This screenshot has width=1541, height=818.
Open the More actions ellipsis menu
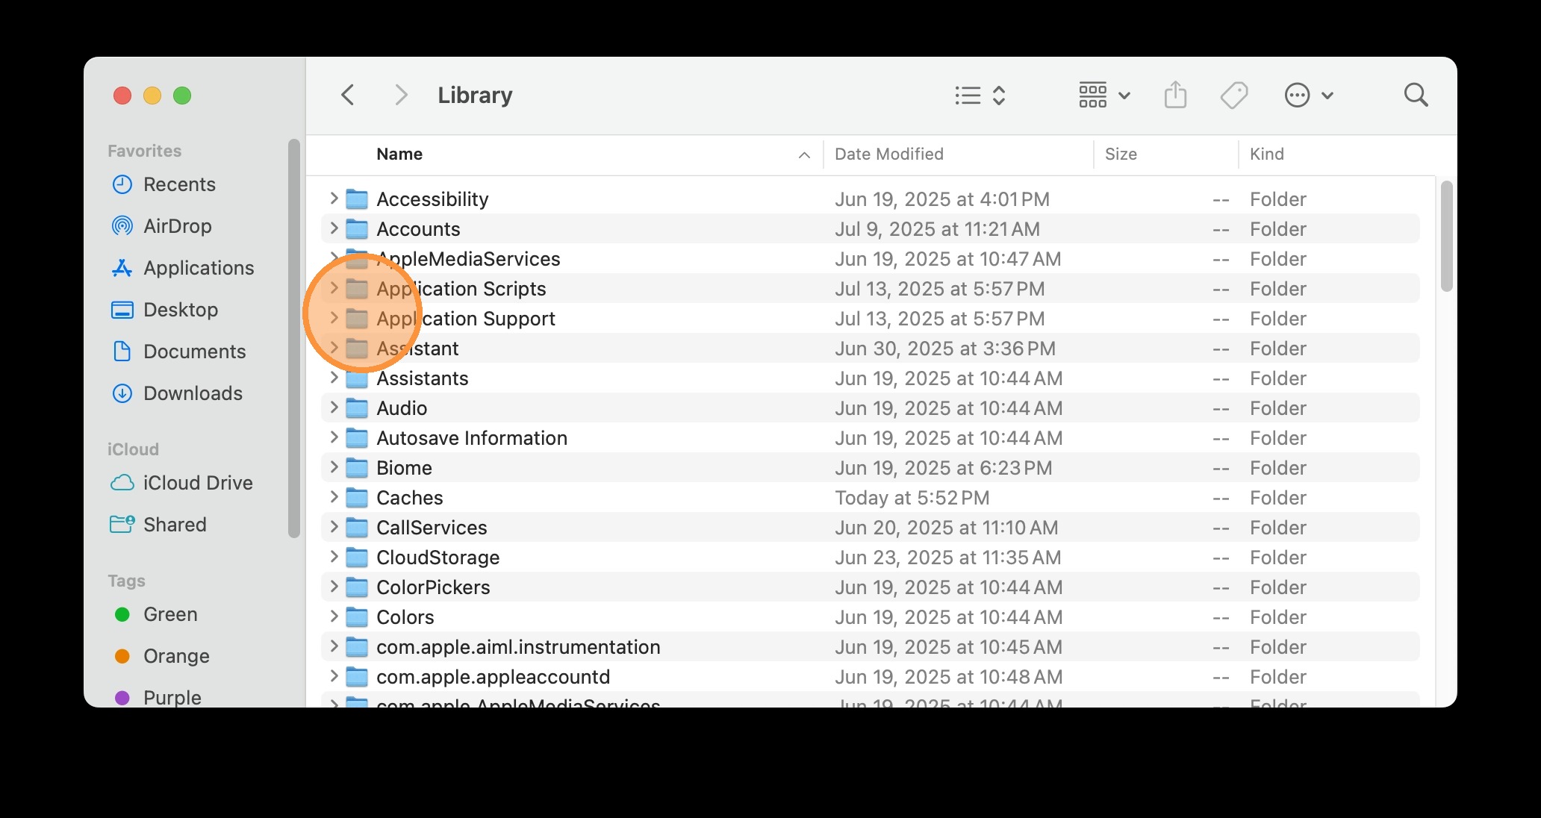click(x=1309, y=95)
